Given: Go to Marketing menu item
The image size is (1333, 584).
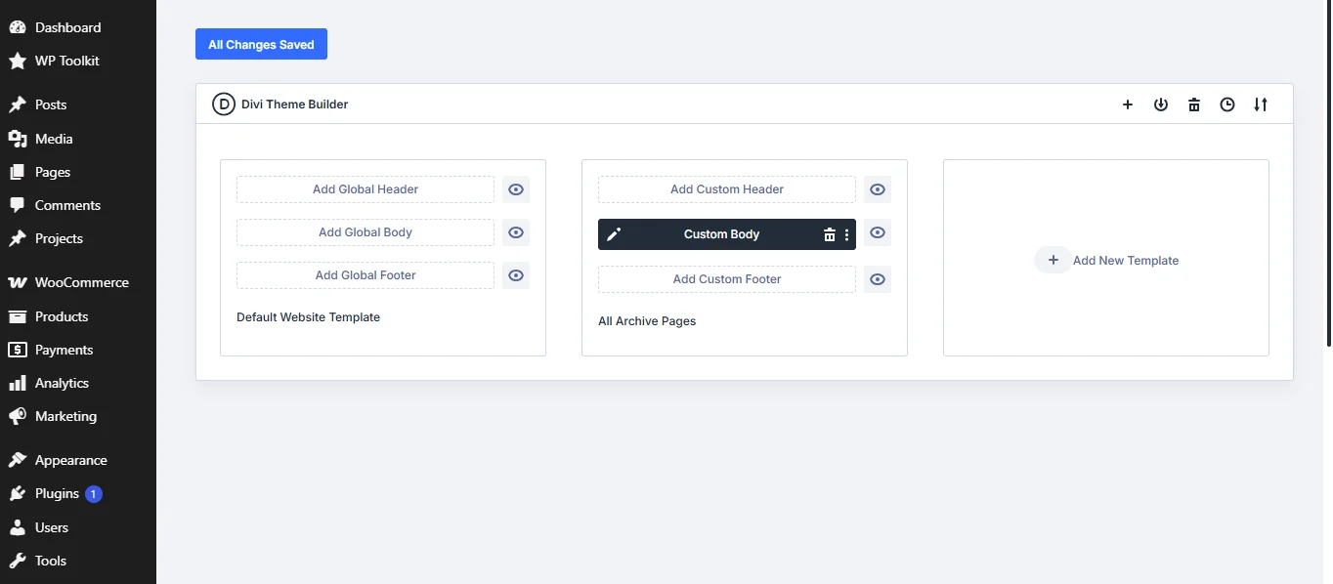Looking at the screenshot, I should [x=78, y=416].
